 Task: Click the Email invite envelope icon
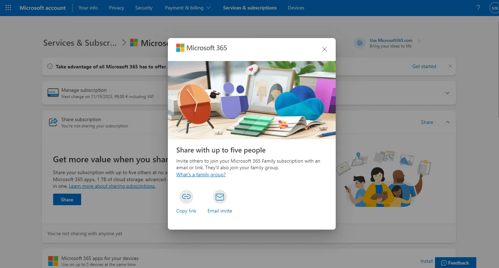click(220, 197)
